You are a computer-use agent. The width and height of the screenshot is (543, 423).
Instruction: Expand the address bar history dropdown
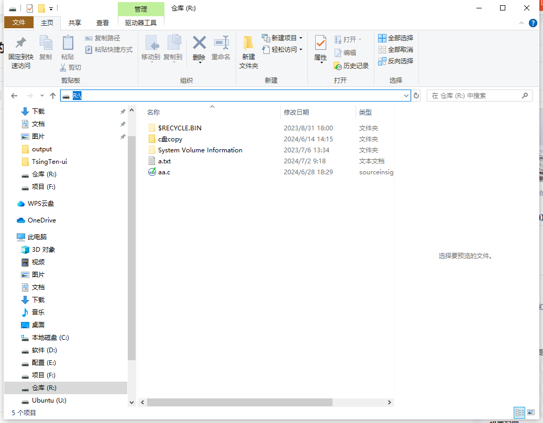pyautogui.click(x=406, y=95)
